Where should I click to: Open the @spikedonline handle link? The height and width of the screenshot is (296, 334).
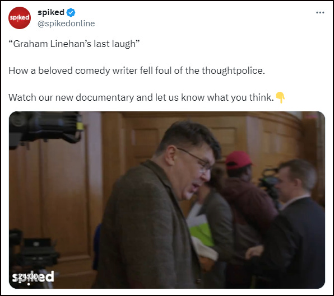pyautogui.click(x=66, y=24)
